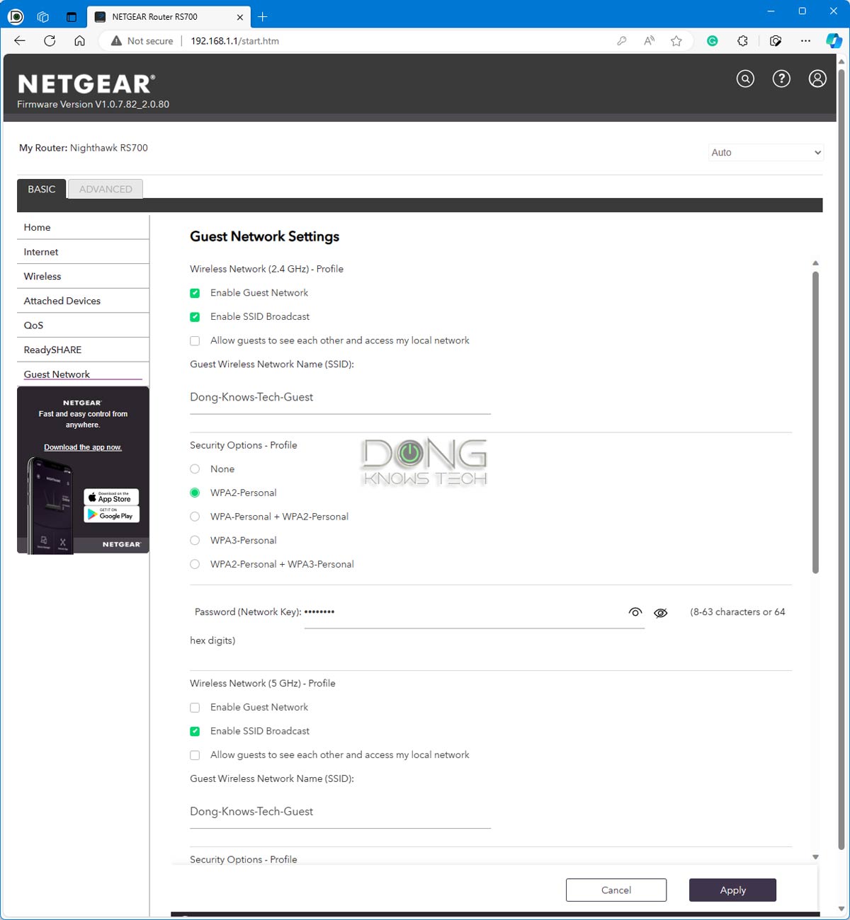Open the QoS menu item
Viewport: 850px width, 920px height.
(83, 326)
